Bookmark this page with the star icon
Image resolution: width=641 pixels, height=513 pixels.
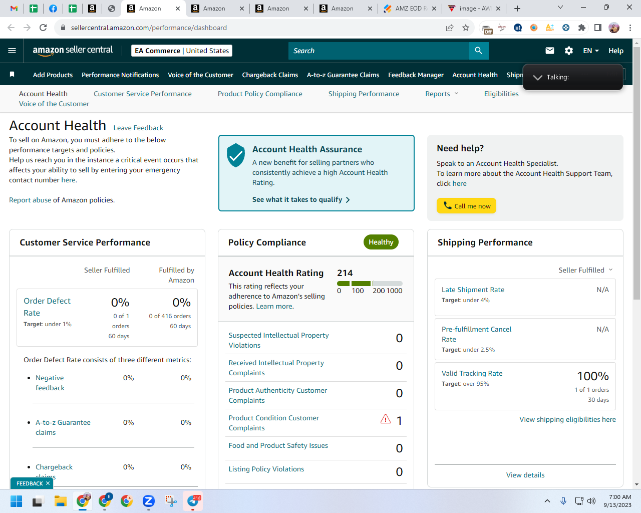(466, 28)
